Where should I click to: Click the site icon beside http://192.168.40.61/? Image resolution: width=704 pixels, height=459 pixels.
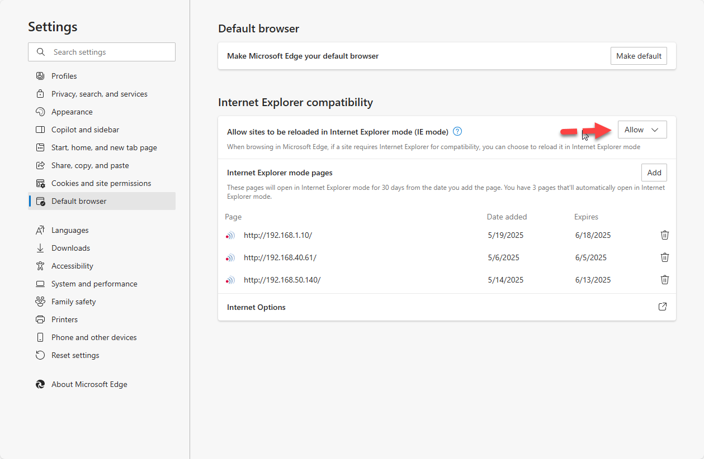(230, 258)
